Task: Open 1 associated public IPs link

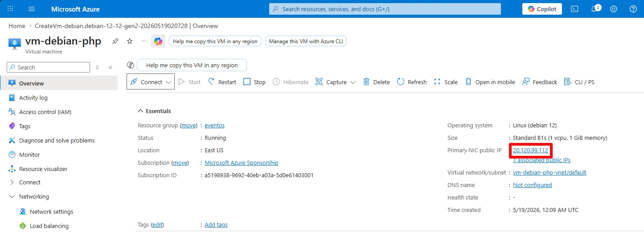Action: pyautogui.click(x=541, y=160)
